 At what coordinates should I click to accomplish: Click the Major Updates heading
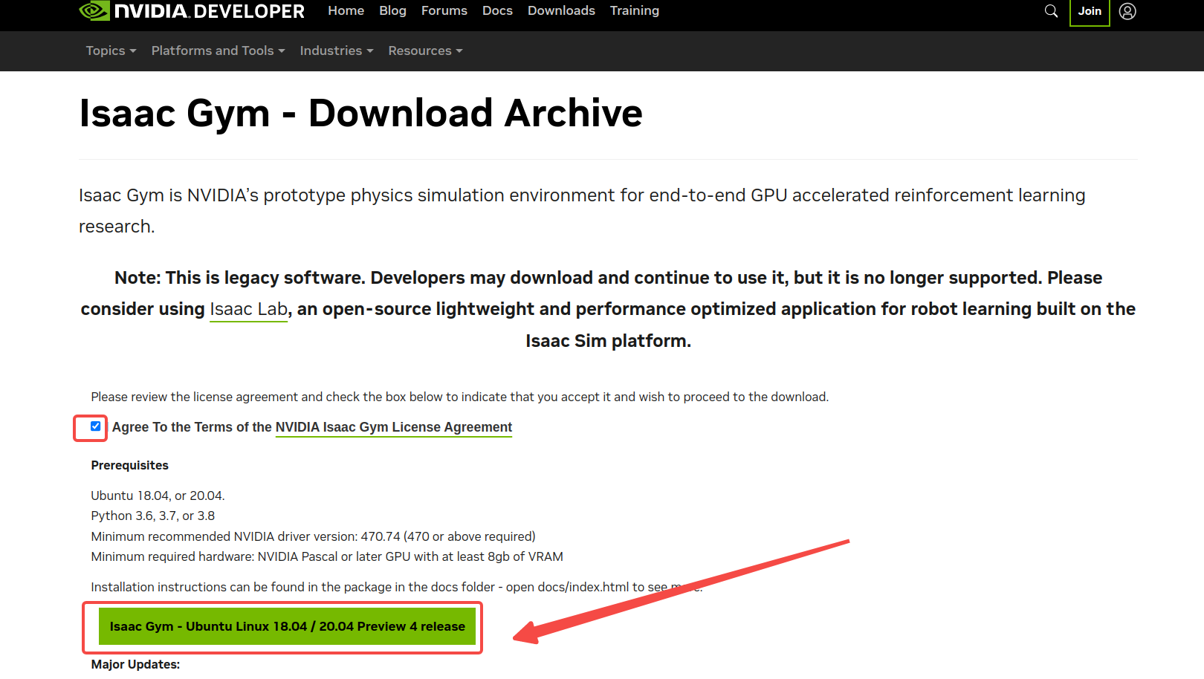[135, 664]
